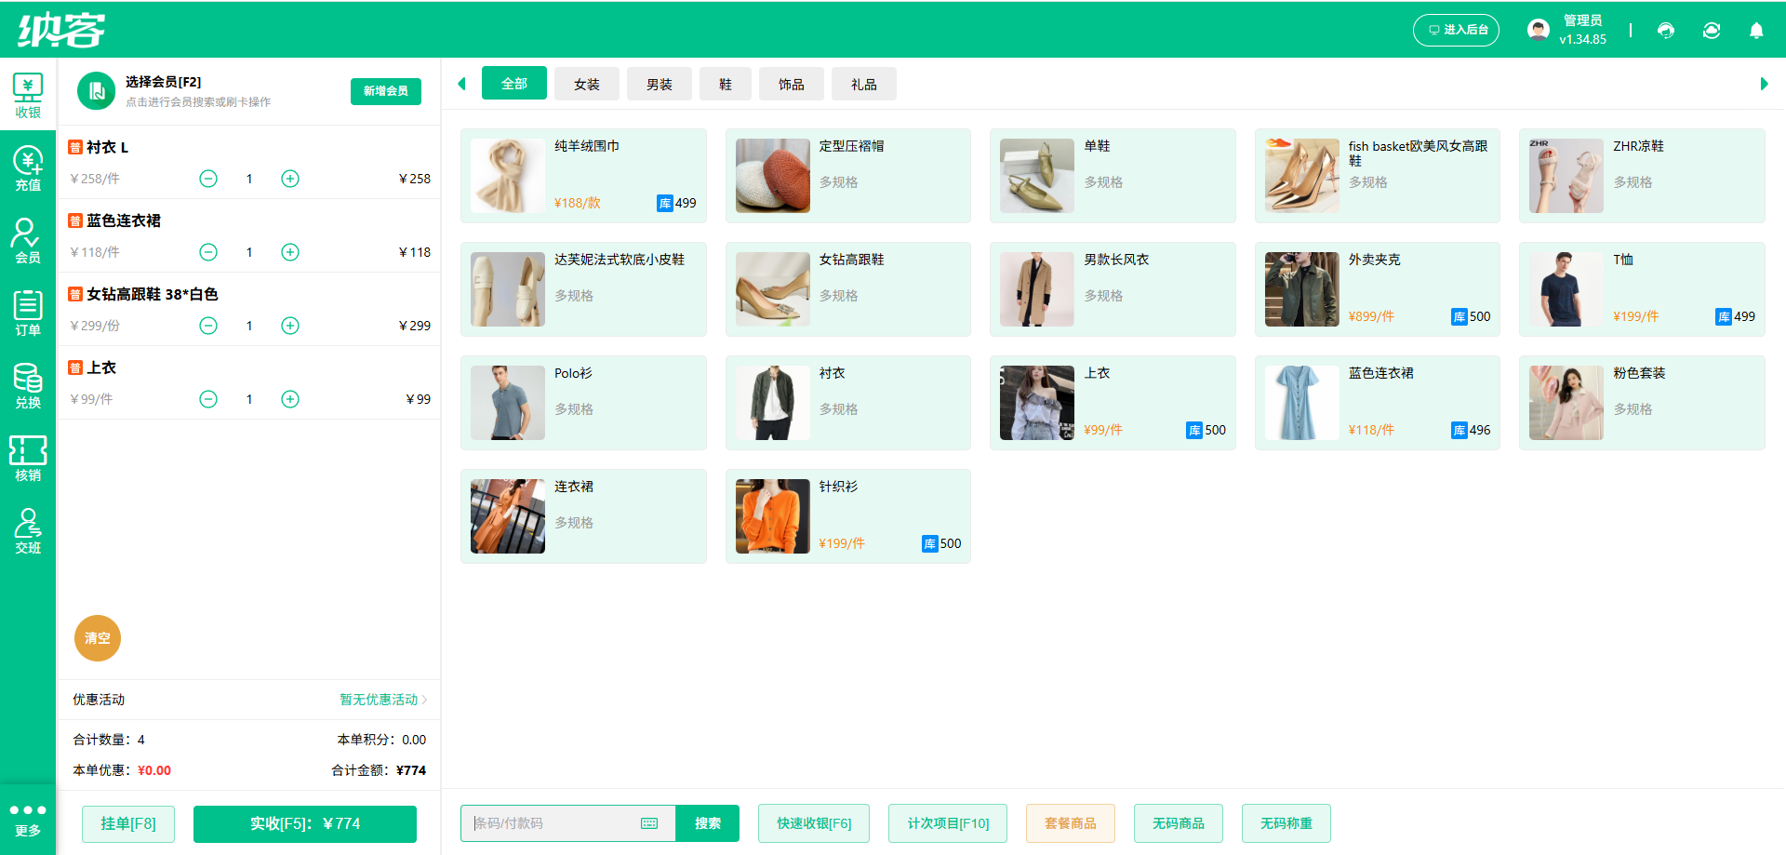Open the 会员 member sidebar icon
Screen dimensions: 1786x855
coord(28,241)
